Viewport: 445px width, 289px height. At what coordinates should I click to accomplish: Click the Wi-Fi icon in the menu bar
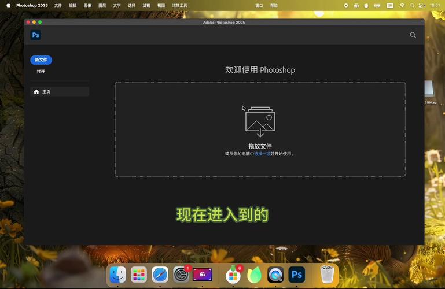(x=402, y=5)
